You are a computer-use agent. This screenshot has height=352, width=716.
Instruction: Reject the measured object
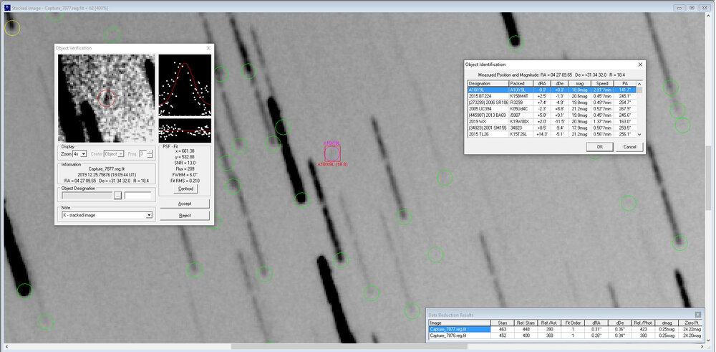pyautogui.click(x=185, y=215)
